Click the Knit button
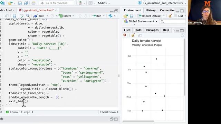Screen dimensions: 221x124 [x=39, y=16]
